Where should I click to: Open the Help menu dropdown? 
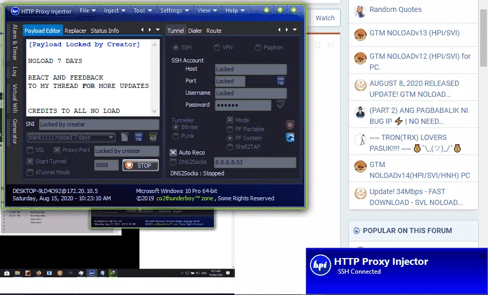coord(235,10)
